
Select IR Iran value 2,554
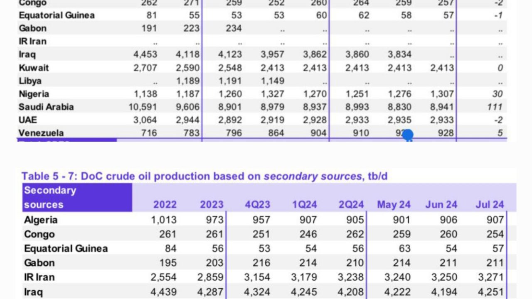tap(164, 277)
